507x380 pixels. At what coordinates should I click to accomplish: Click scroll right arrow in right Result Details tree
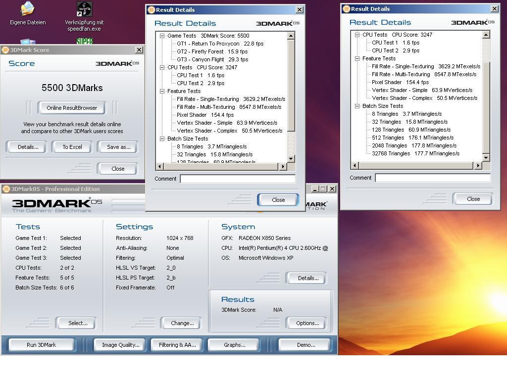click(478, 166)
